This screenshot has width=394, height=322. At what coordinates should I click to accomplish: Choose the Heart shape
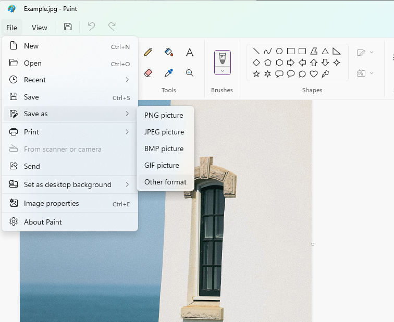click(314, 74)
